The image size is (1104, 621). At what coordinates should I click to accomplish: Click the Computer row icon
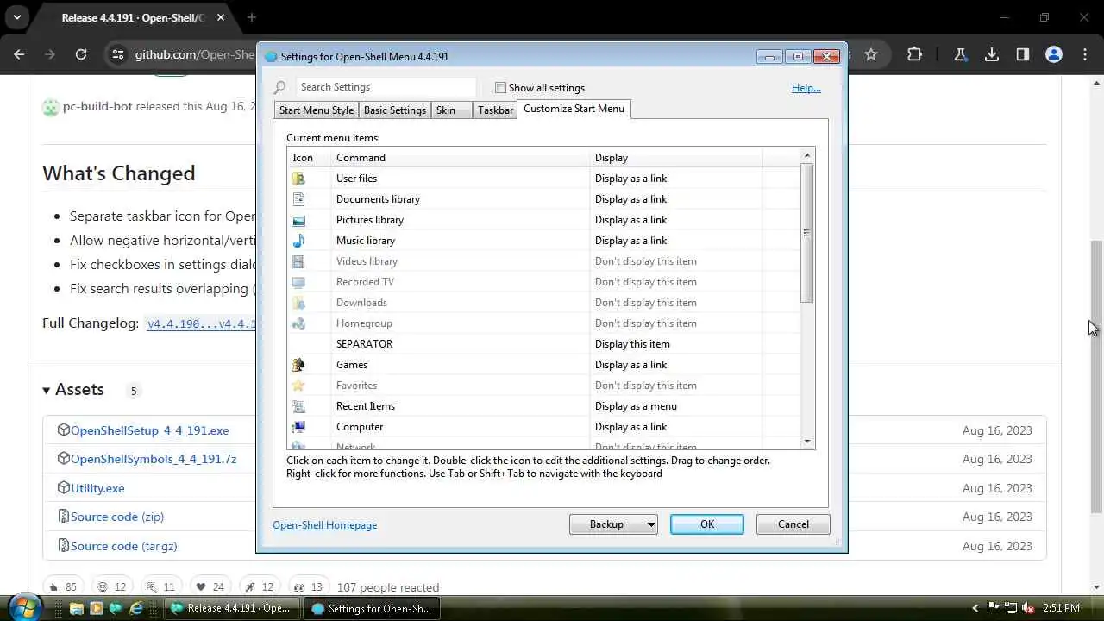coord(298,427)
